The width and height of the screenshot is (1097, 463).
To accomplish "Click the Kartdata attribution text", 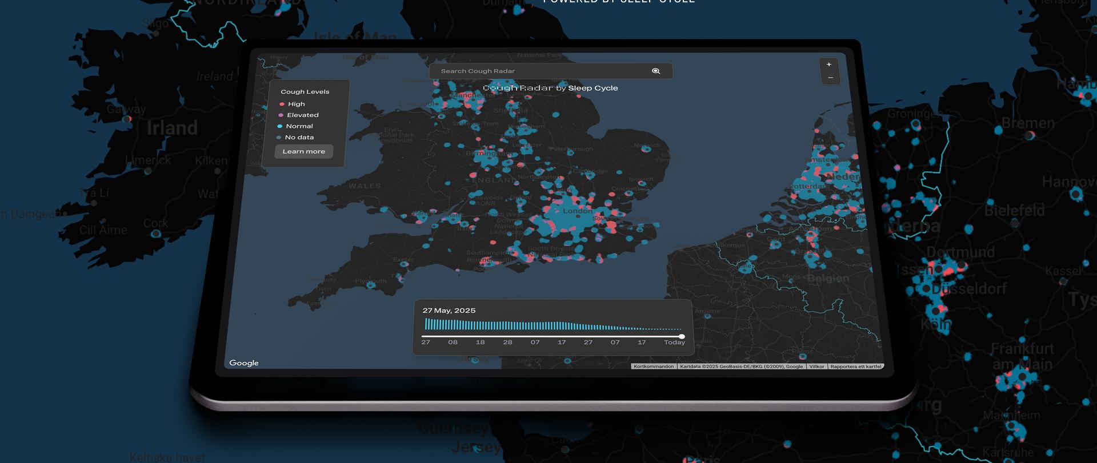I will coord(741,367).
